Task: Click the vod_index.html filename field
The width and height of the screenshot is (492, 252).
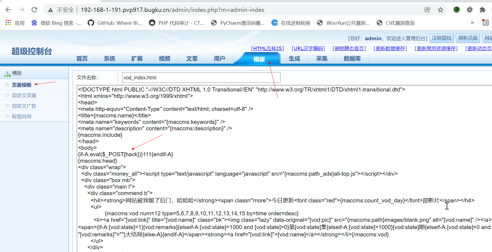Action: pos(201,77)
